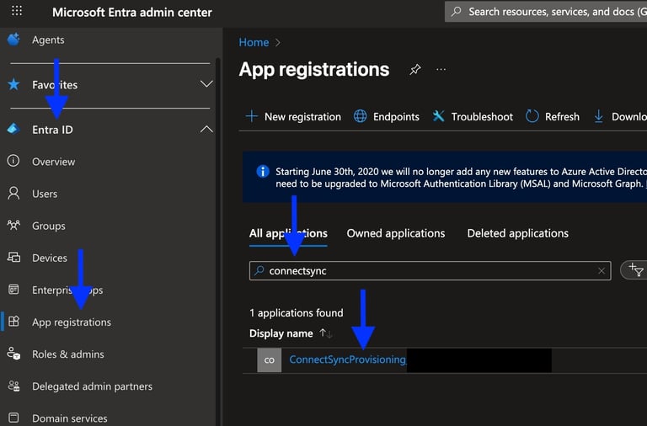Click the Groups people icon
The image size is (647, 426).
[13, 225]
